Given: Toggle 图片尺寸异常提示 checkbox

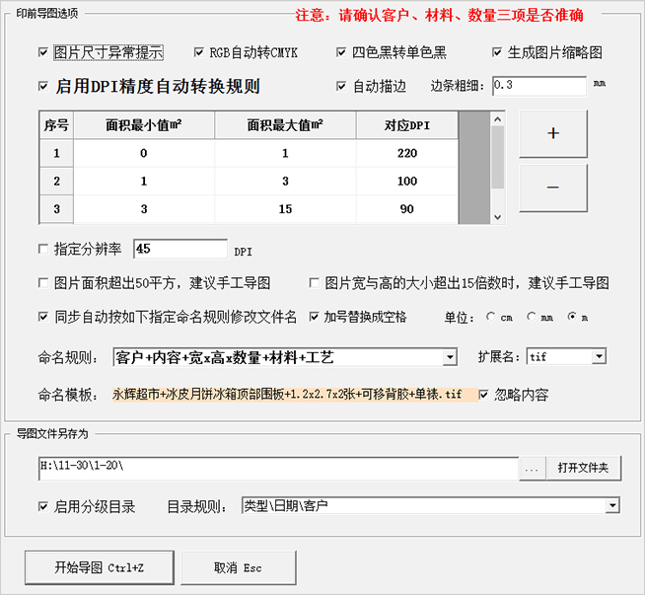Looking at the screenshot, I should [x=42, y=52].
